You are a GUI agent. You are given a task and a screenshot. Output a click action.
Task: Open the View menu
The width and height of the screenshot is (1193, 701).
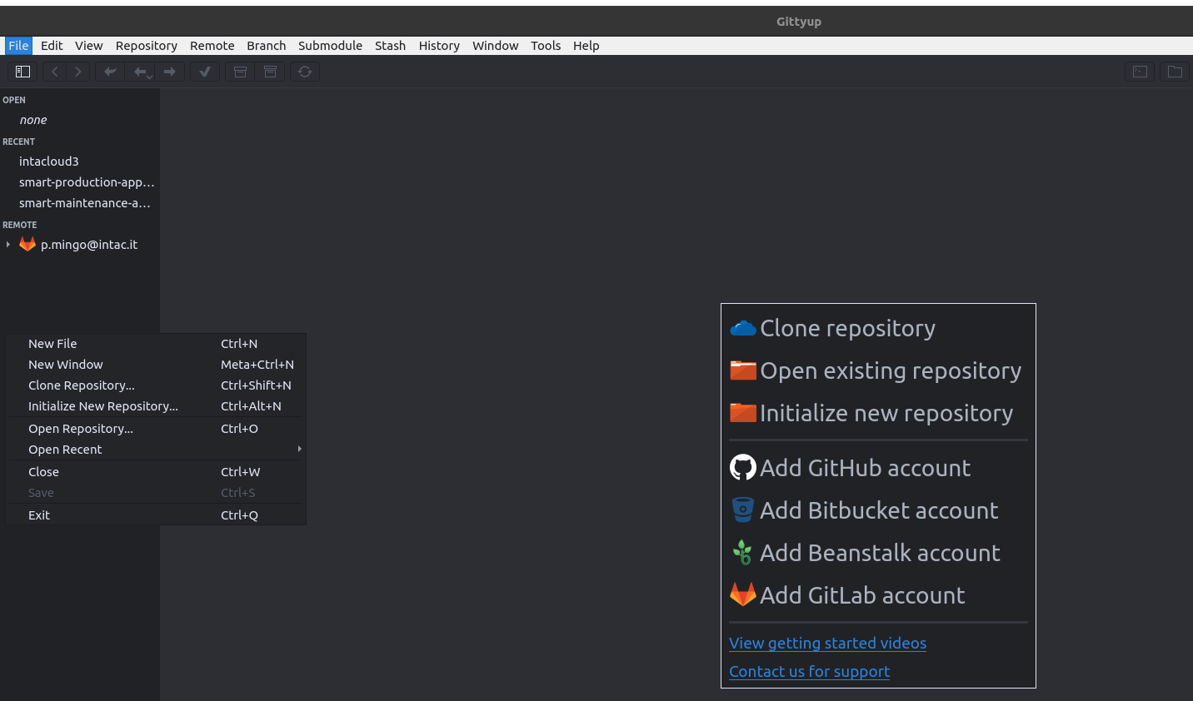[x=88, y=46]
